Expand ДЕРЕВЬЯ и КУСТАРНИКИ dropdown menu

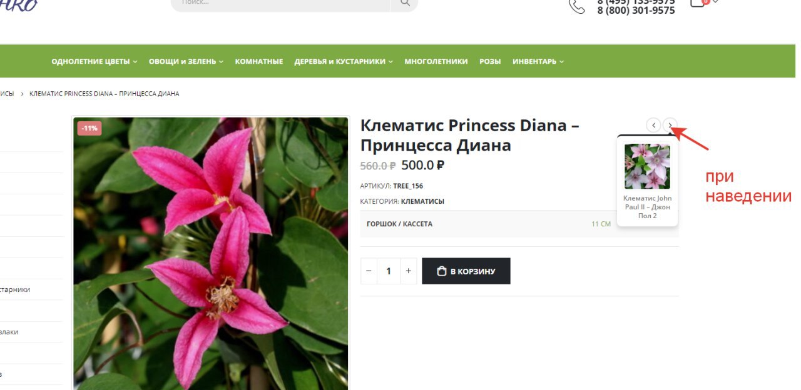coord(344,61)
